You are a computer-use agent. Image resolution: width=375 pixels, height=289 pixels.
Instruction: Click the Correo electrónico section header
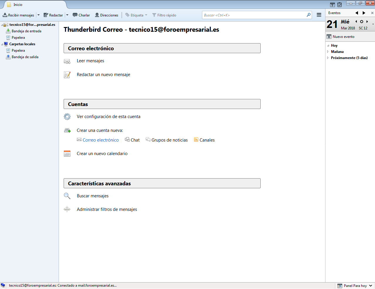[162, 48]
